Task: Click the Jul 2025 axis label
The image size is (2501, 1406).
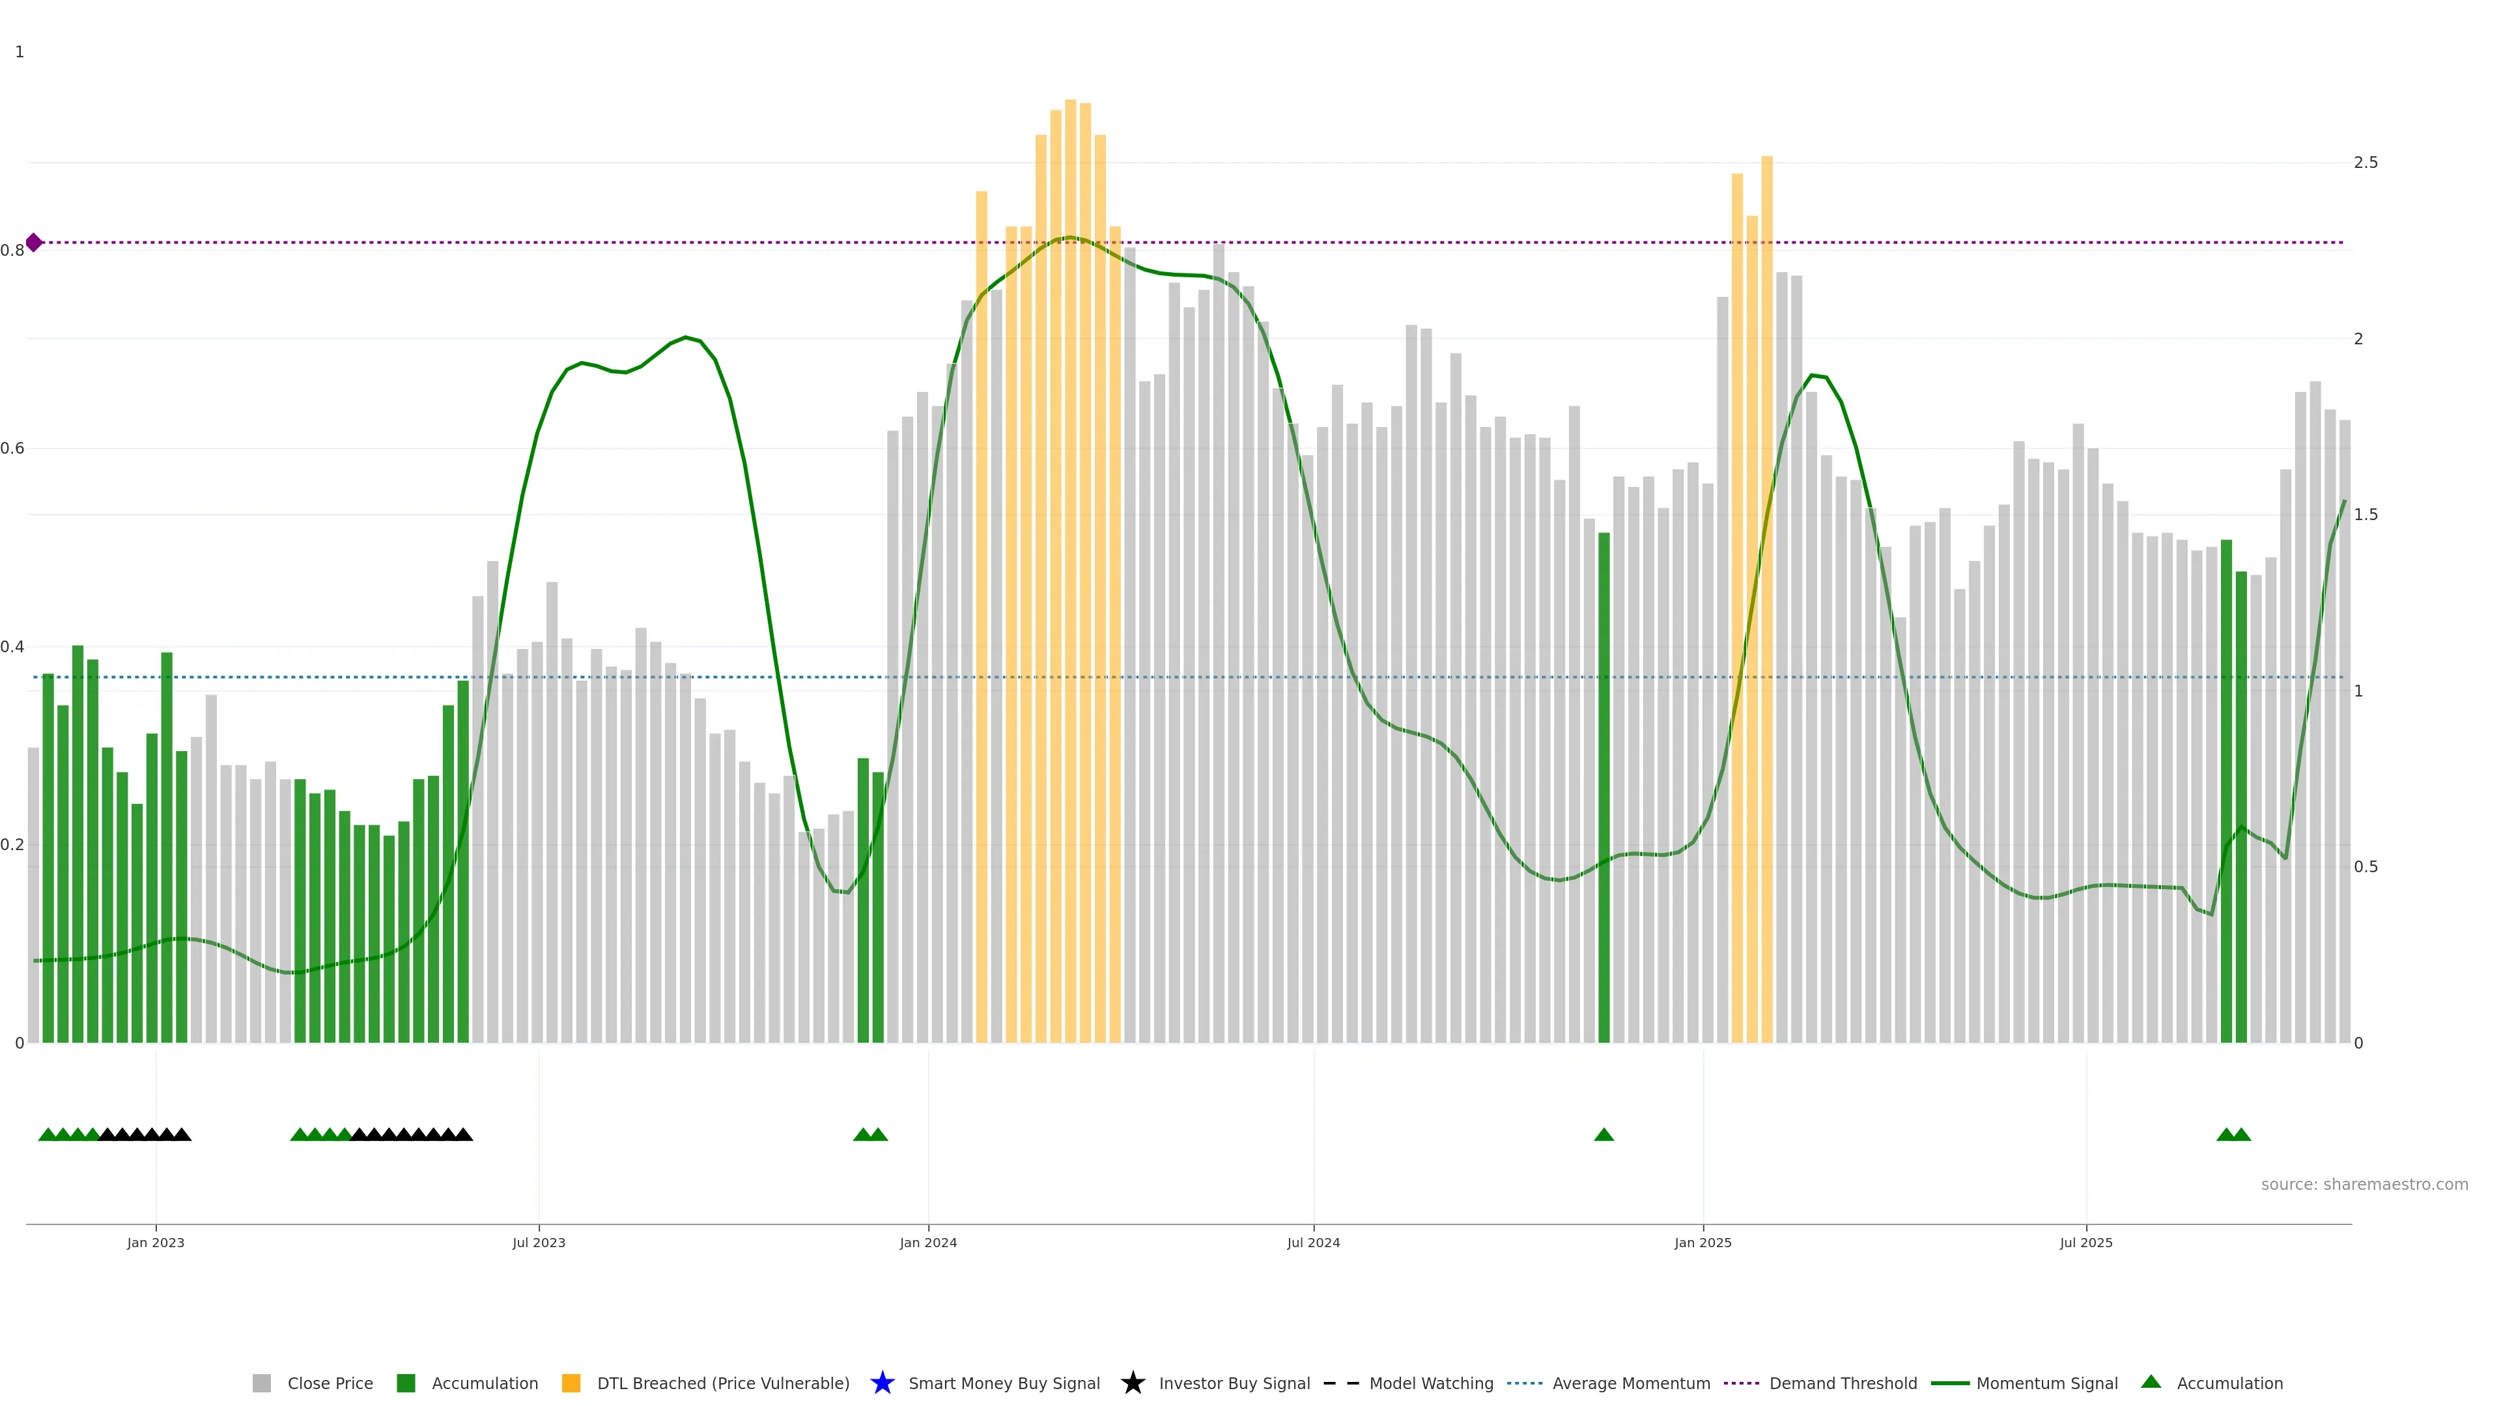Action: tap(2085, 1242)
